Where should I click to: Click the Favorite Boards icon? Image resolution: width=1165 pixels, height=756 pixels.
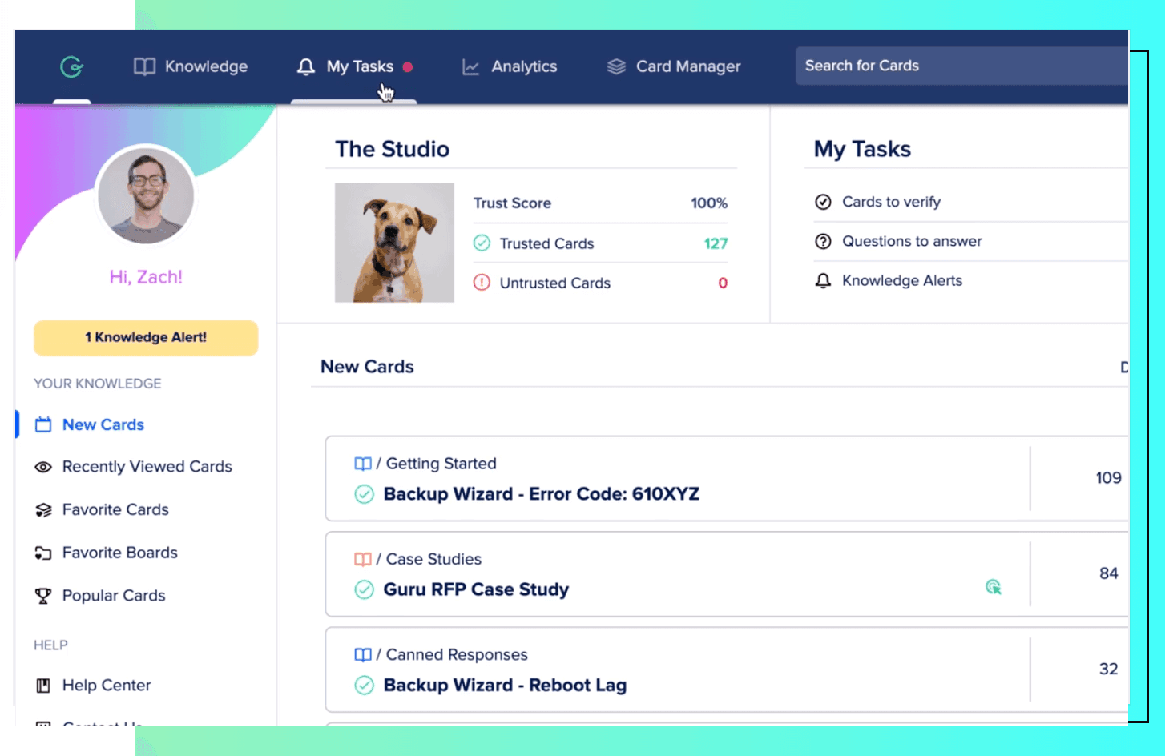pyautogui.click(x=43, y=553)
